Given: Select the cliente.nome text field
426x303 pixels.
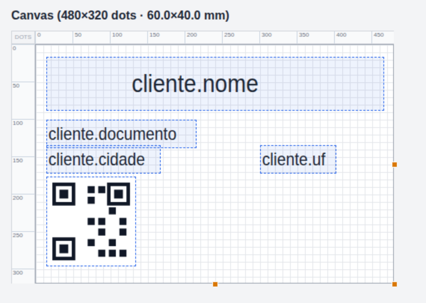Looking at the screenshot, I should click(x=215, y=84).
